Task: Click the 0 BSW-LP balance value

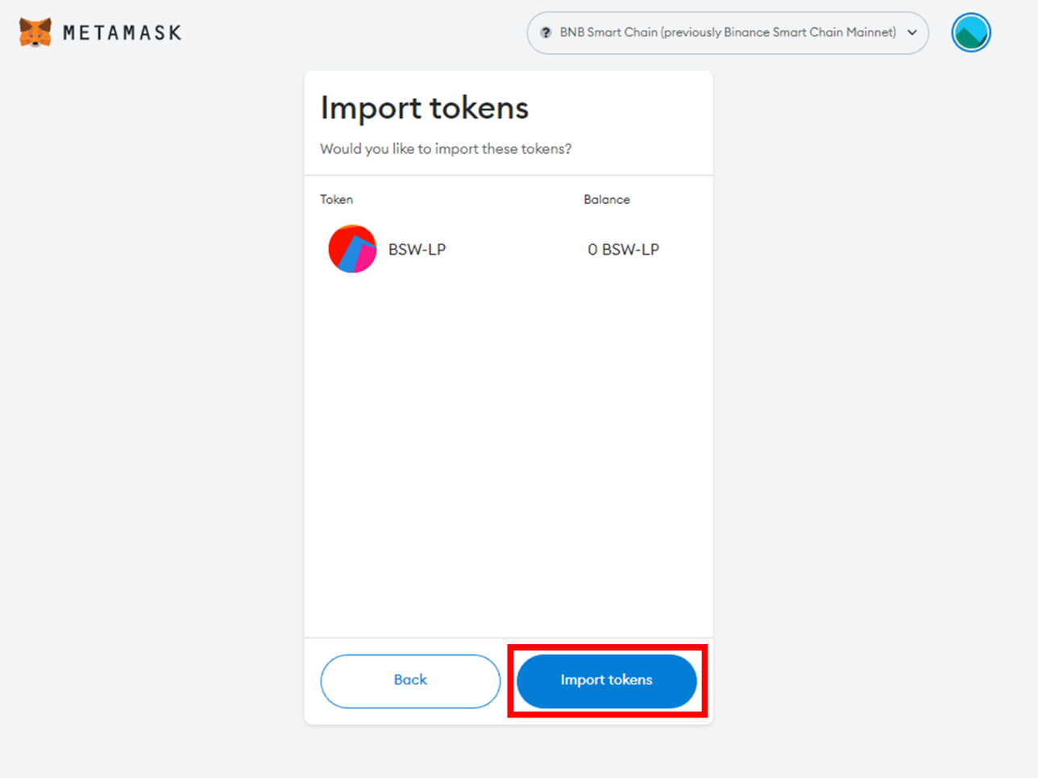Action: point(623,250)
